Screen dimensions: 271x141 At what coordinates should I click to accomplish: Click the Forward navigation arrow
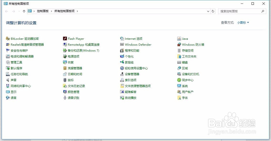(13, 11)
